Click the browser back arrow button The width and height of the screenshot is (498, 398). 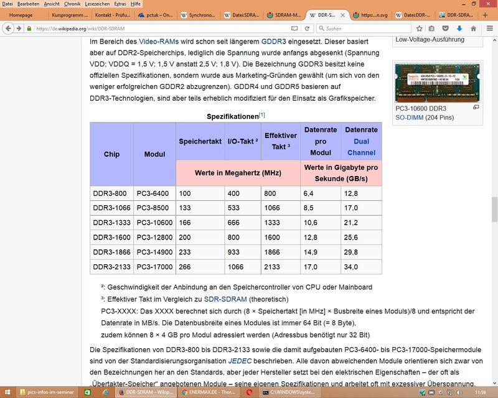point(8,29)
